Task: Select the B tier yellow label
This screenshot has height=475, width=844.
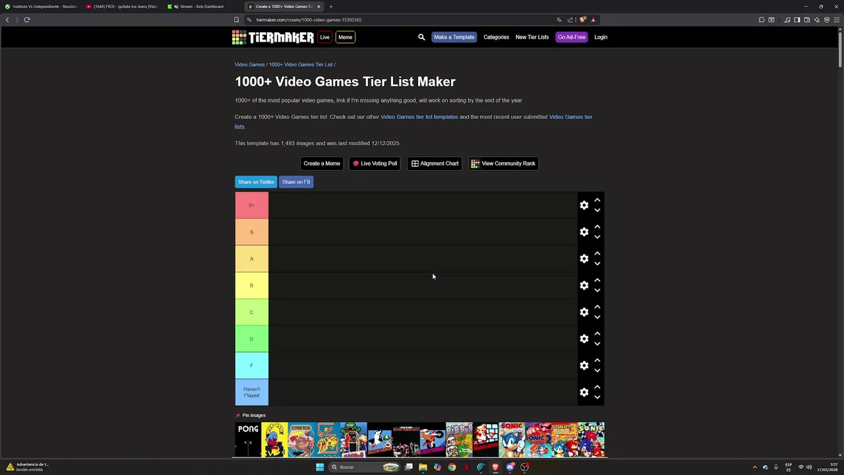Action: [x=252, y=286]
